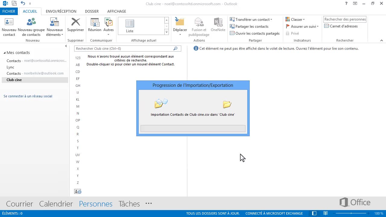The image size is (386, 217).
Task: Click the 100 % zoom level
Action: [379, 213]
